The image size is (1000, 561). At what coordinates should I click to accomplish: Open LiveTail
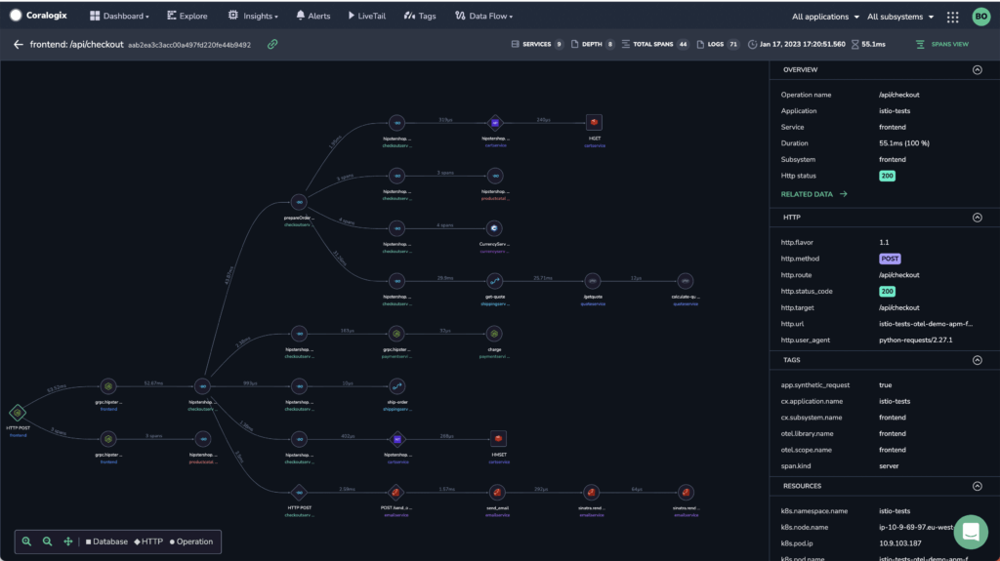point(367,16)
